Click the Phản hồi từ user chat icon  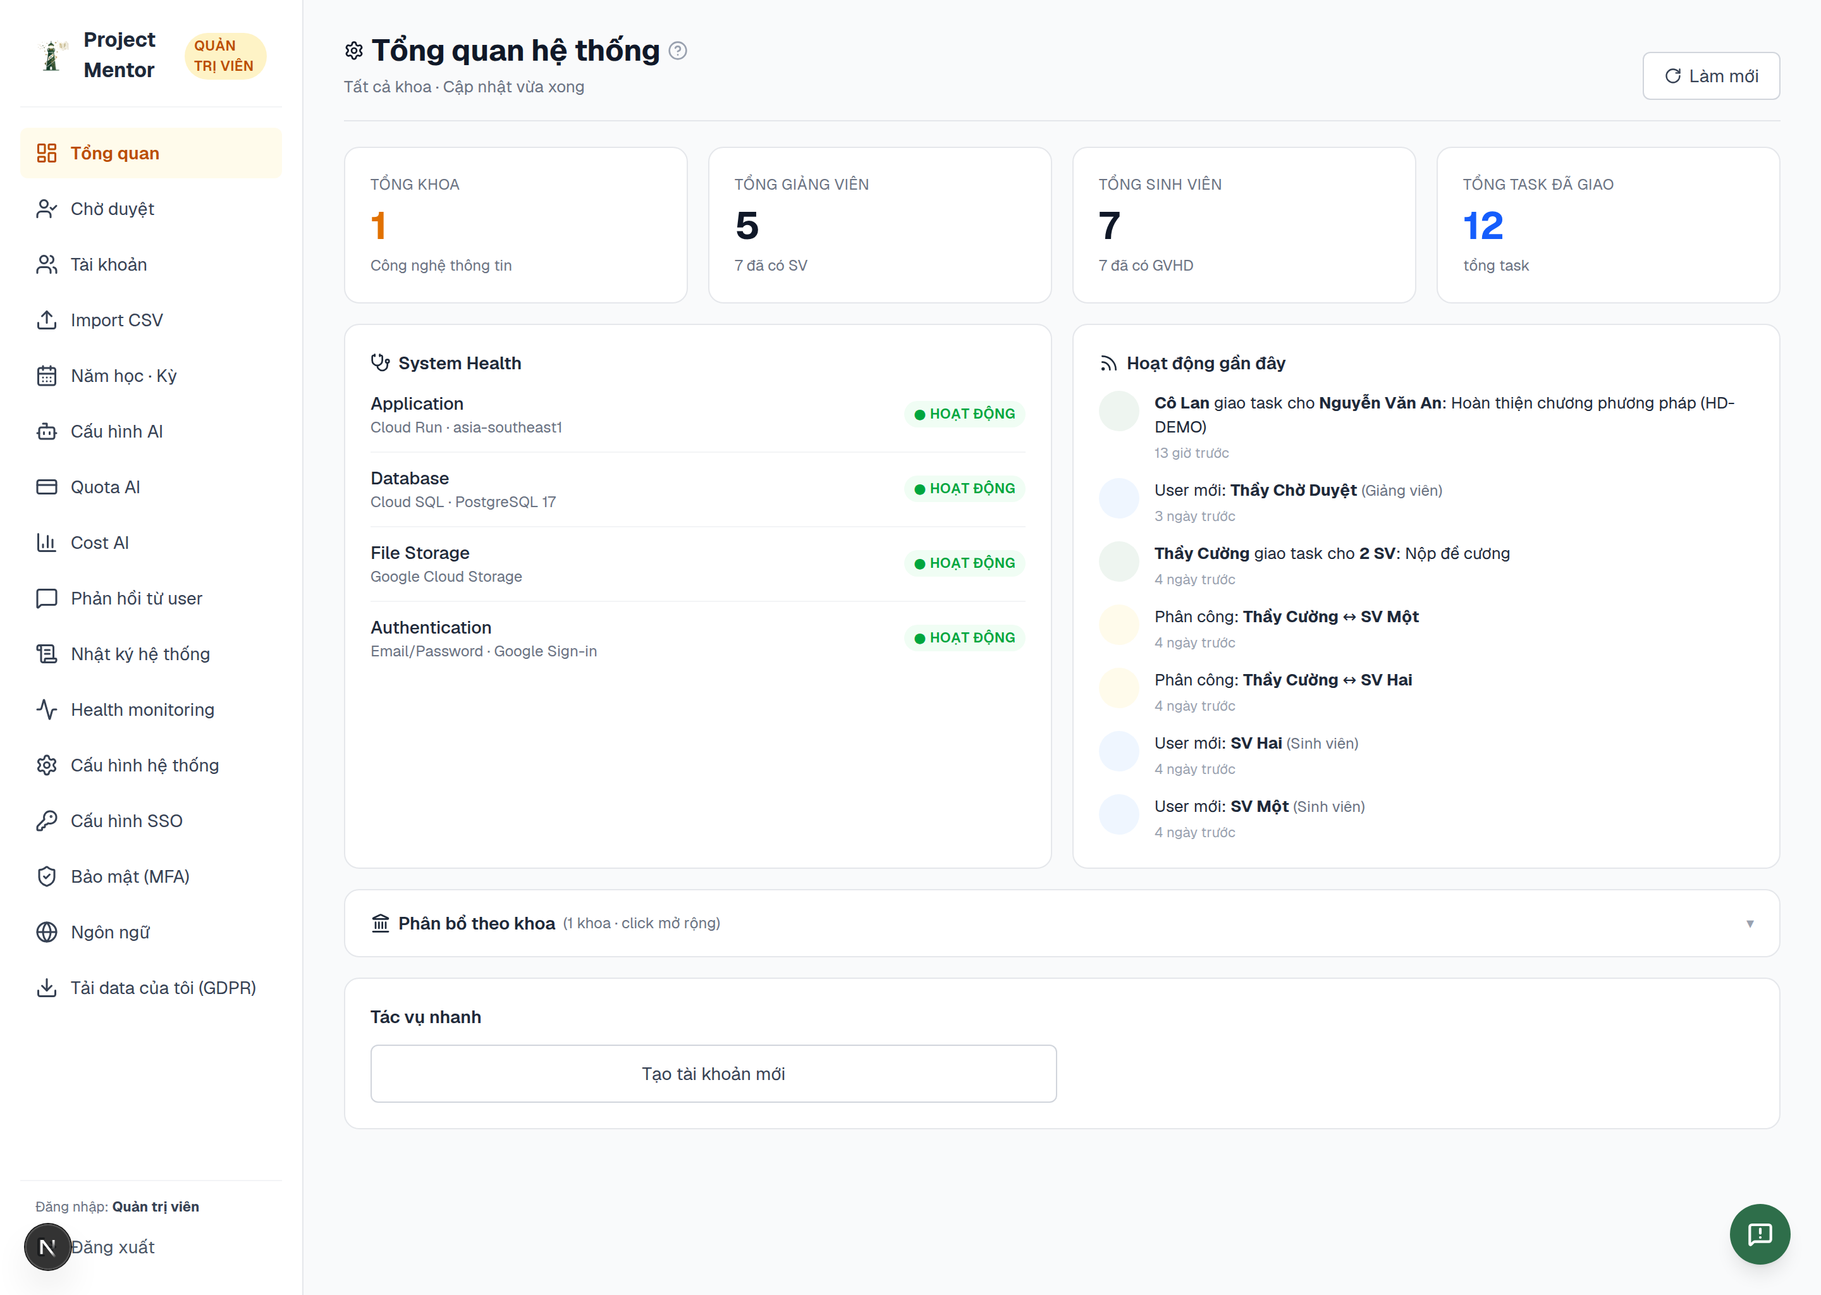coord(47,598)
